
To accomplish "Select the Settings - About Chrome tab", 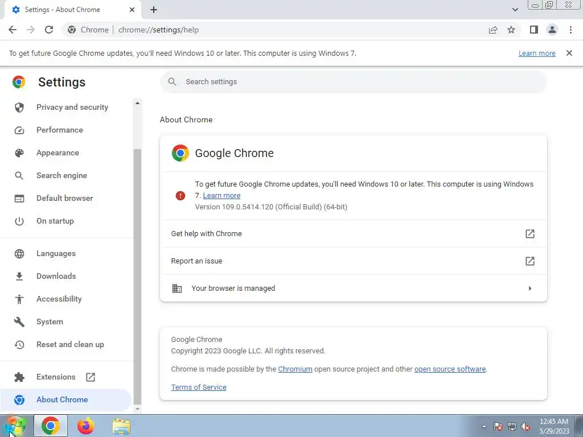I will pos(72,10).
